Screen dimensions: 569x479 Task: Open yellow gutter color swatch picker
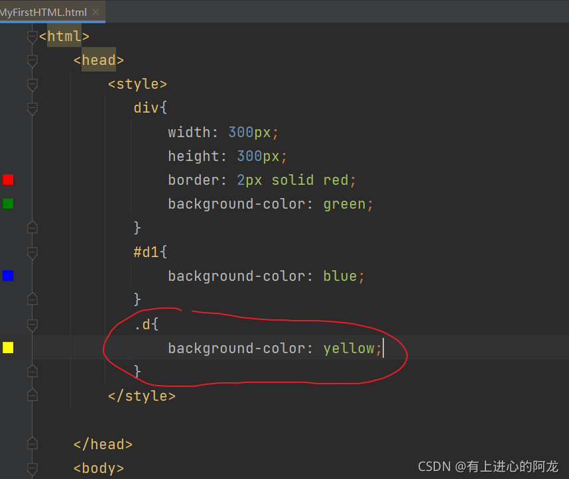click(x=8, y=348)
